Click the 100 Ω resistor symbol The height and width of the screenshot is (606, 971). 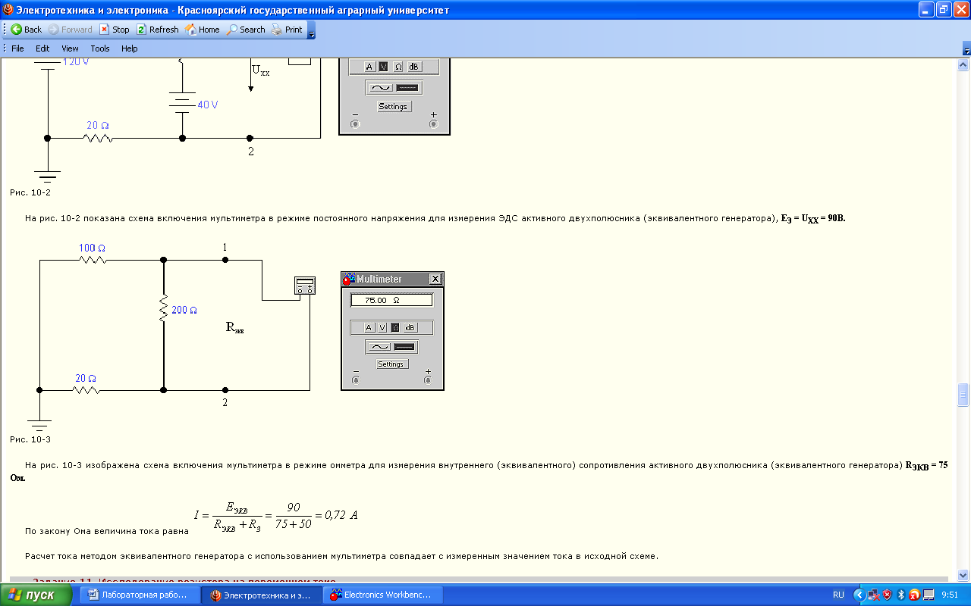point(93,259)
